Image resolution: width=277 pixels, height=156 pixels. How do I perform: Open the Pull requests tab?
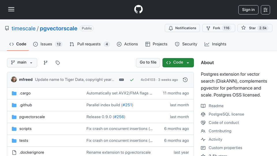point(89,44)
